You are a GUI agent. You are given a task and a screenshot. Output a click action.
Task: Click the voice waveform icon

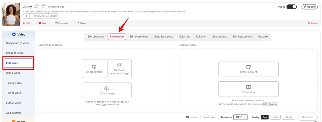pos(26,16)
